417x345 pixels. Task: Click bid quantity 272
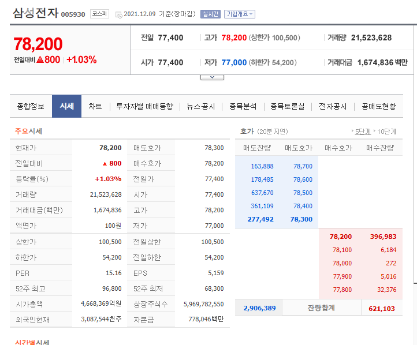(391, 263)
